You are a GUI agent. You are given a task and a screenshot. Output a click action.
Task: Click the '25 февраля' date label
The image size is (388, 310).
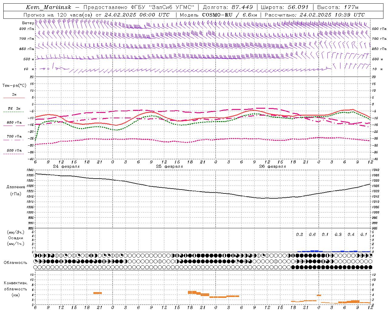coord(169,167)
